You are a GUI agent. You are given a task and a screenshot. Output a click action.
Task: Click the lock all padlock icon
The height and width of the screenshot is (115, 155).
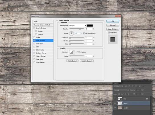click(x=129, y=94)
